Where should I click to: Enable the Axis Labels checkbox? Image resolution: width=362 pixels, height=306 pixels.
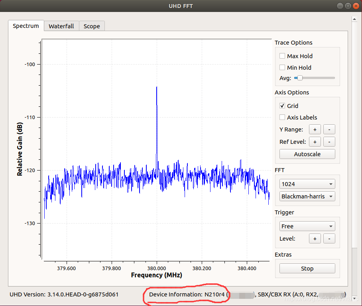(282, 117)
